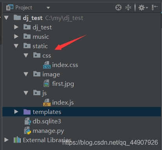Viewport: 162px width, 150px height.
Task: Click the db.sqlite3 file icon
Action: click(x=27, y=121)
